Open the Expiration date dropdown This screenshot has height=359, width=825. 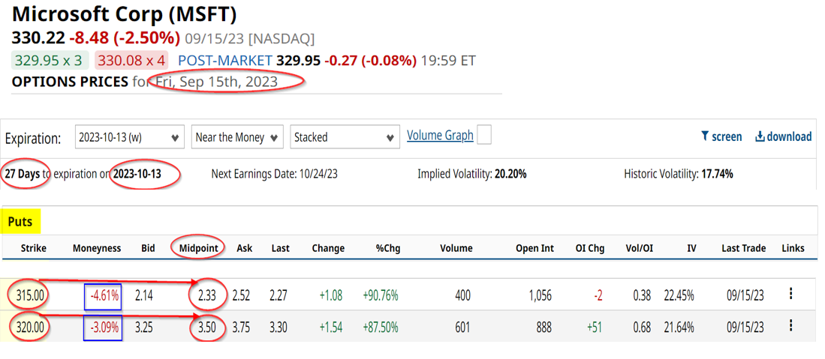(x=130, y=137)
